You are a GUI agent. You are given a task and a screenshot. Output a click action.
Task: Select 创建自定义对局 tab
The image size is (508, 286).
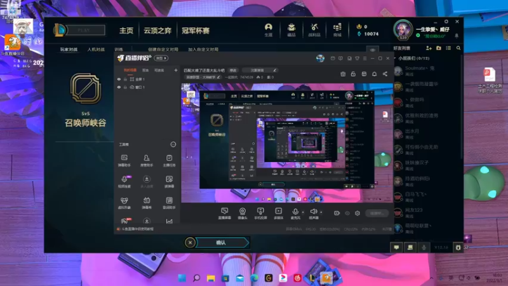pyautogui.click(x=163, y=50)
